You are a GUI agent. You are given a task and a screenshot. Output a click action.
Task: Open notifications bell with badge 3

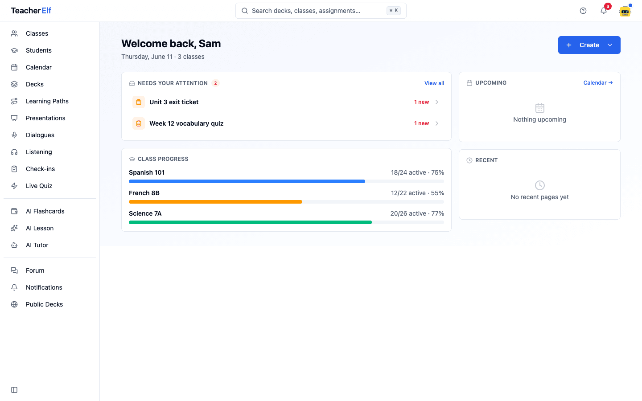[604, 11]
